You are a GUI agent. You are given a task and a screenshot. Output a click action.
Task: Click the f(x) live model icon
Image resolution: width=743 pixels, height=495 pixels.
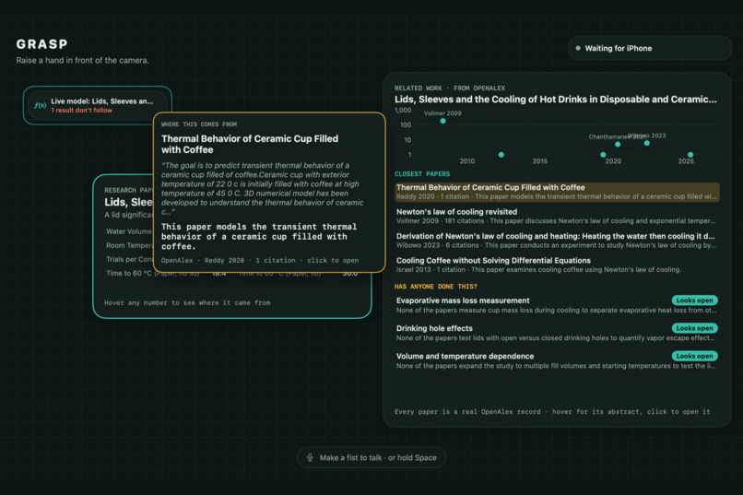[x=40, y=106]
